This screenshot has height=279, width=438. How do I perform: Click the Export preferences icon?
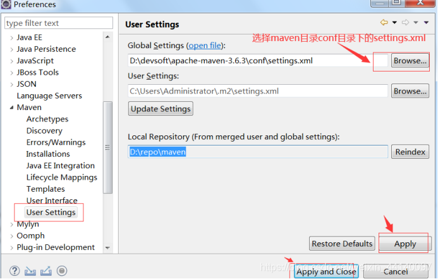pyautogui.click(x=46, y=271)
